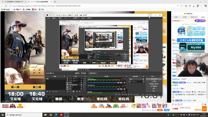Image resolution: width=208 pixels, height=117 pixels.
Task: Open Microsoft Edge from the taskbar
Action: coord(56,115)
